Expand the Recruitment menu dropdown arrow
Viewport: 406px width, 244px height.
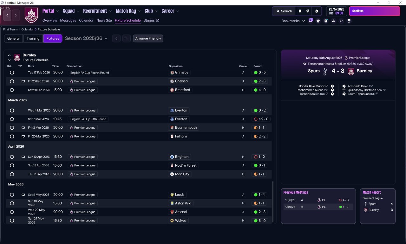tap(110, 11)
